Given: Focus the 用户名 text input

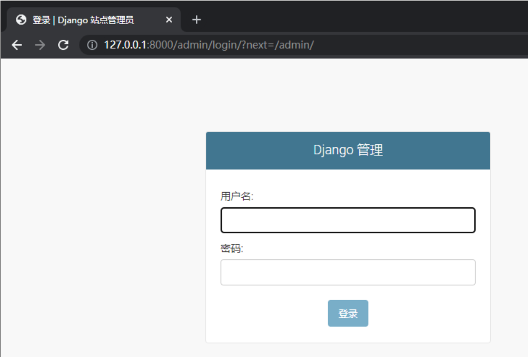Looking at the screenshot, I should click(348, 220).
